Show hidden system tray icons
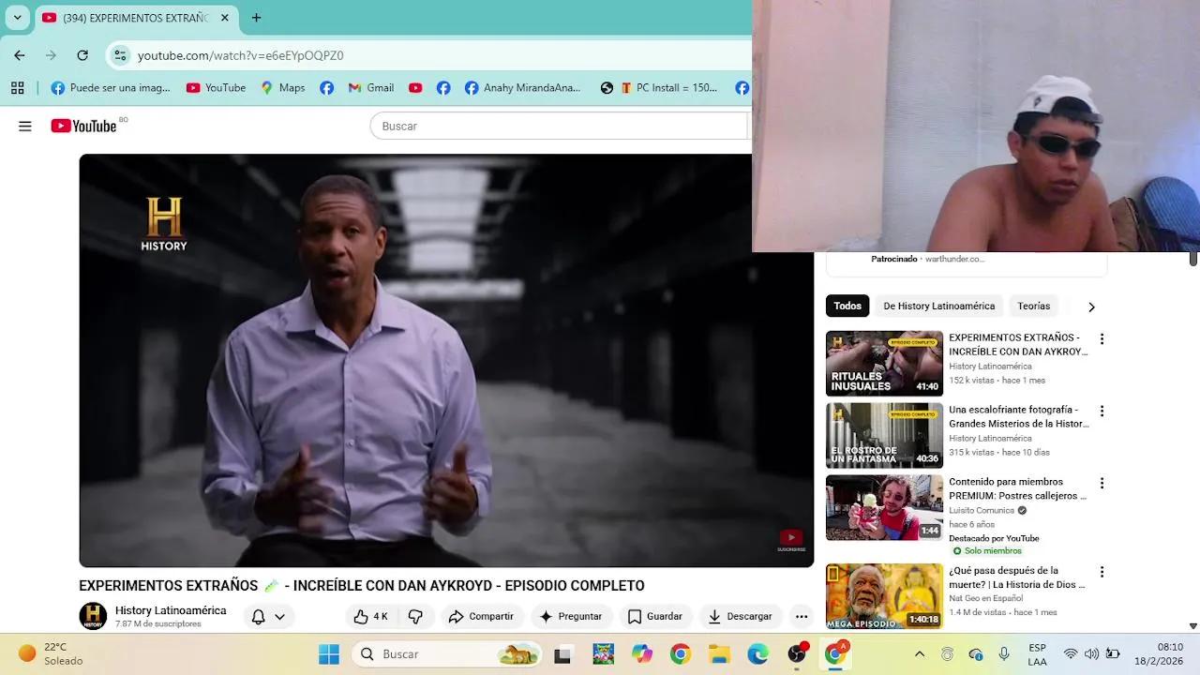This screenshot has height=675, width=1200. [920, 654]
